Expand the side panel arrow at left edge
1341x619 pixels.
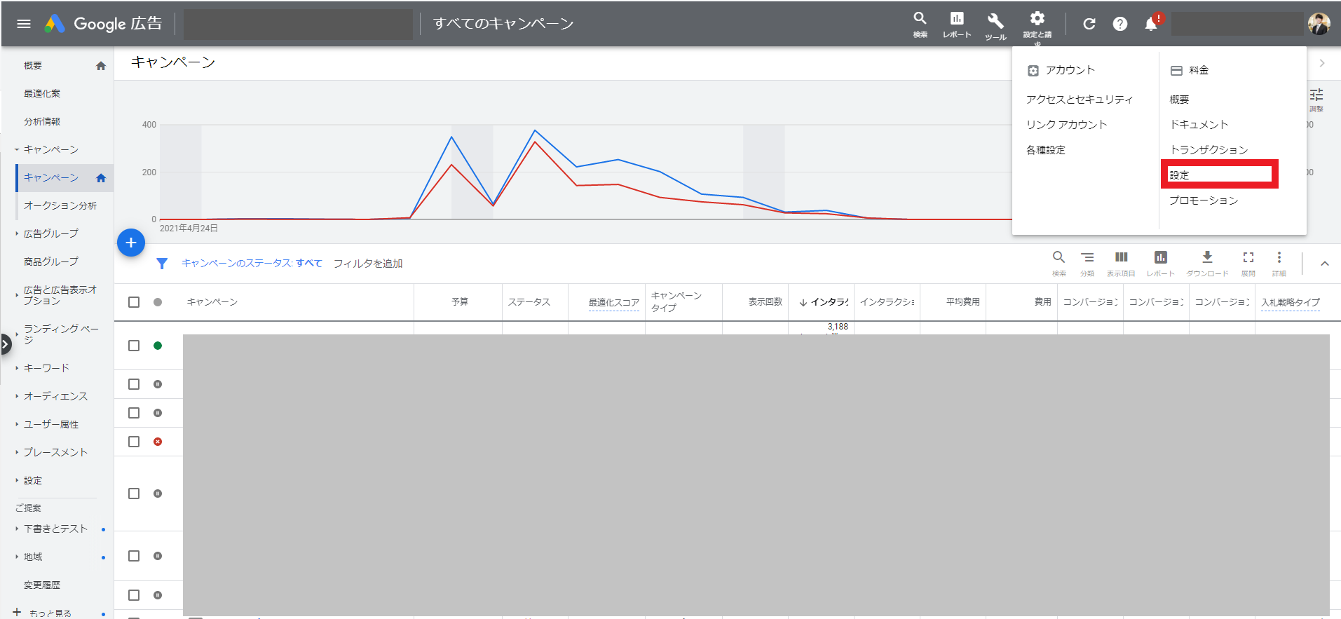6,344
